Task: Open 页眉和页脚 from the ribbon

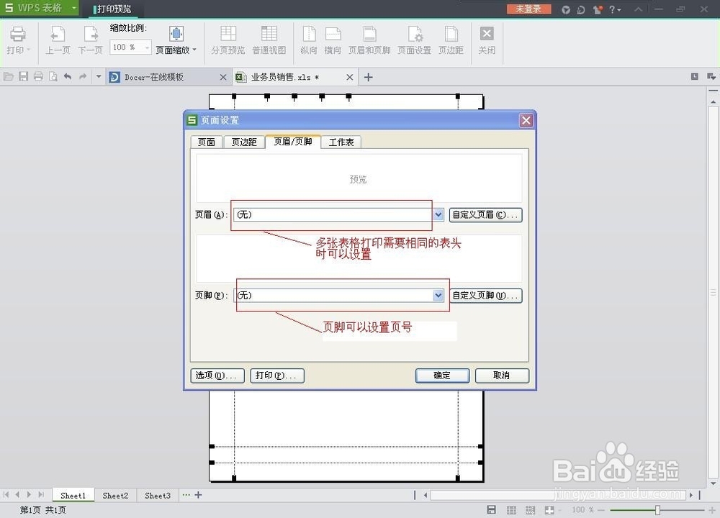Action: (x=369, y=41)
